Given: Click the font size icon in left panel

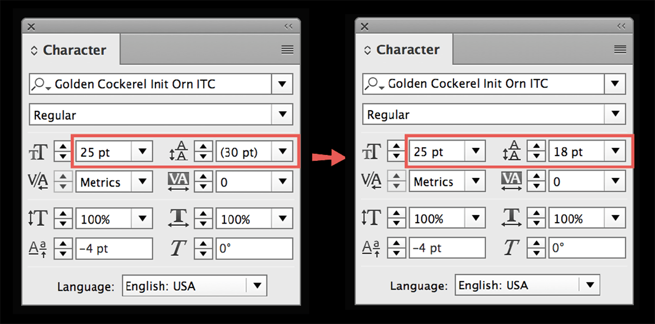Looking at the screenshot, I should [x=38, y=152].
